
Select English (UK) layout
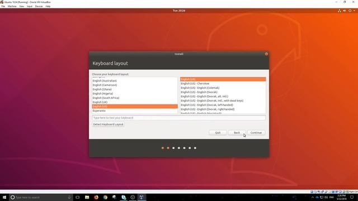point(135,102)
